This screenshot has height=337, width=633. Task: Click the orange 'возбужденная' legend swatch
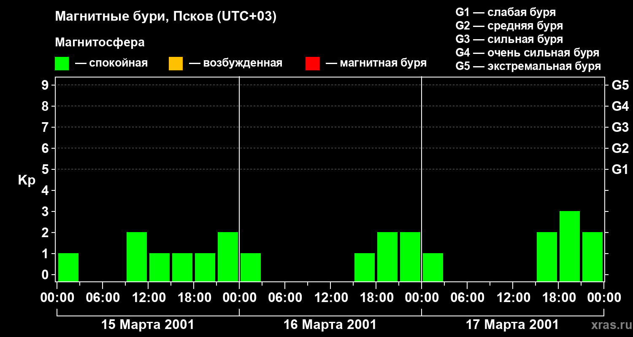click(x=176, y=64)
